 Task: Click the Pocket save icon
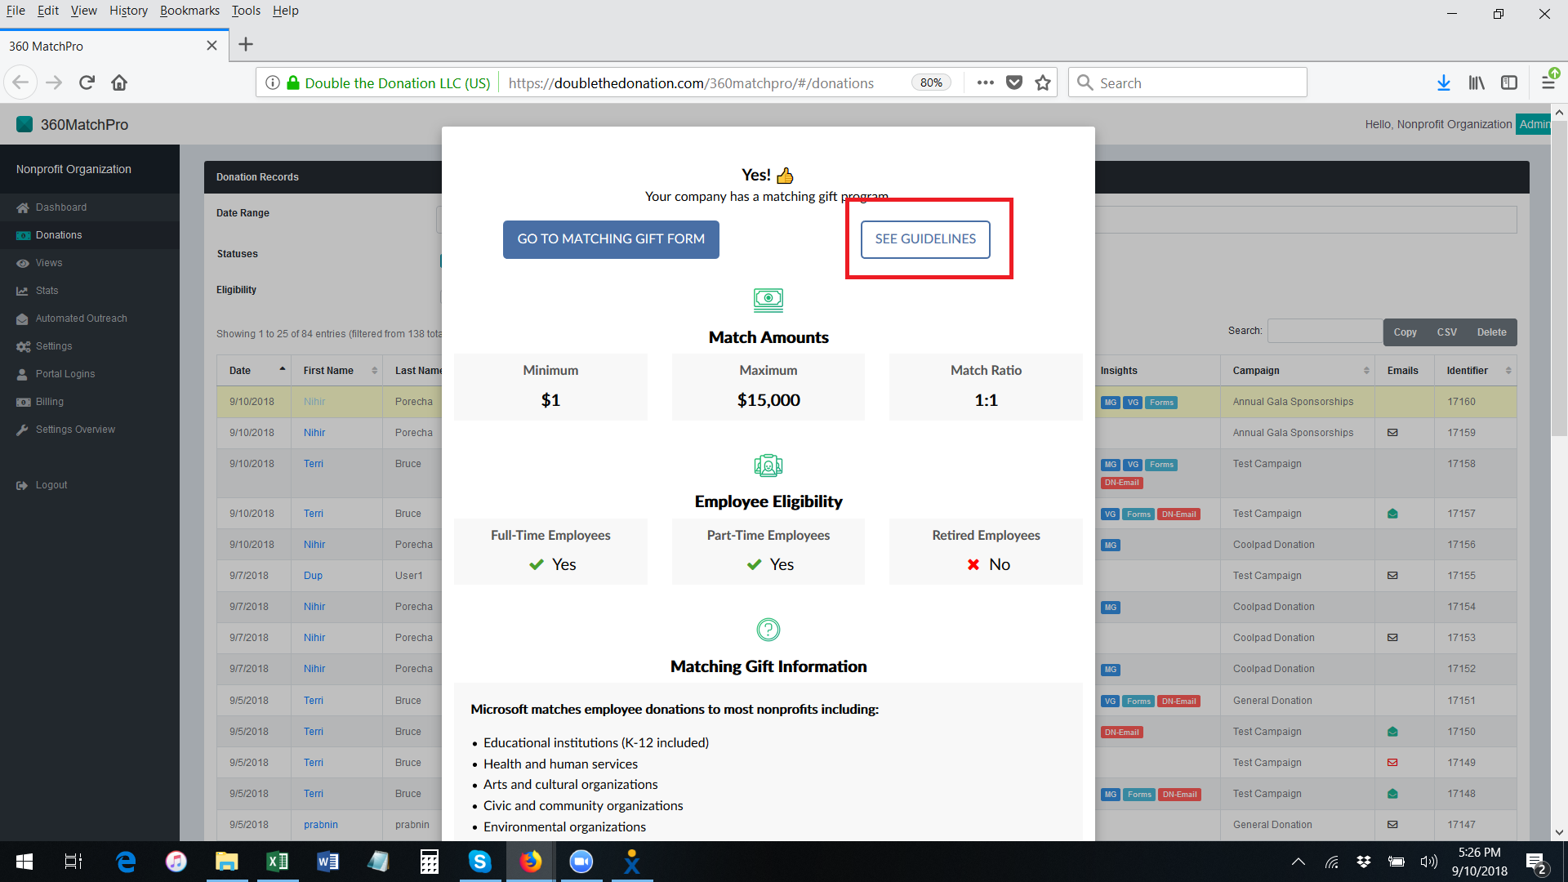point(1014,82)
